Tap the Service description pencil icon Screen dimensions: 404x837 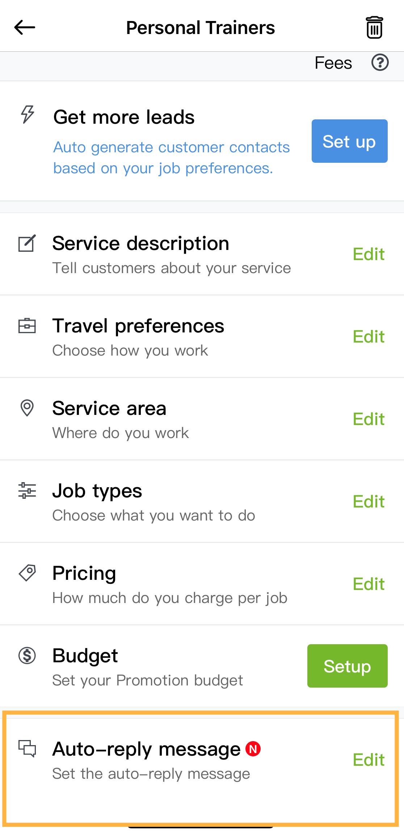(x=27, y=243)
